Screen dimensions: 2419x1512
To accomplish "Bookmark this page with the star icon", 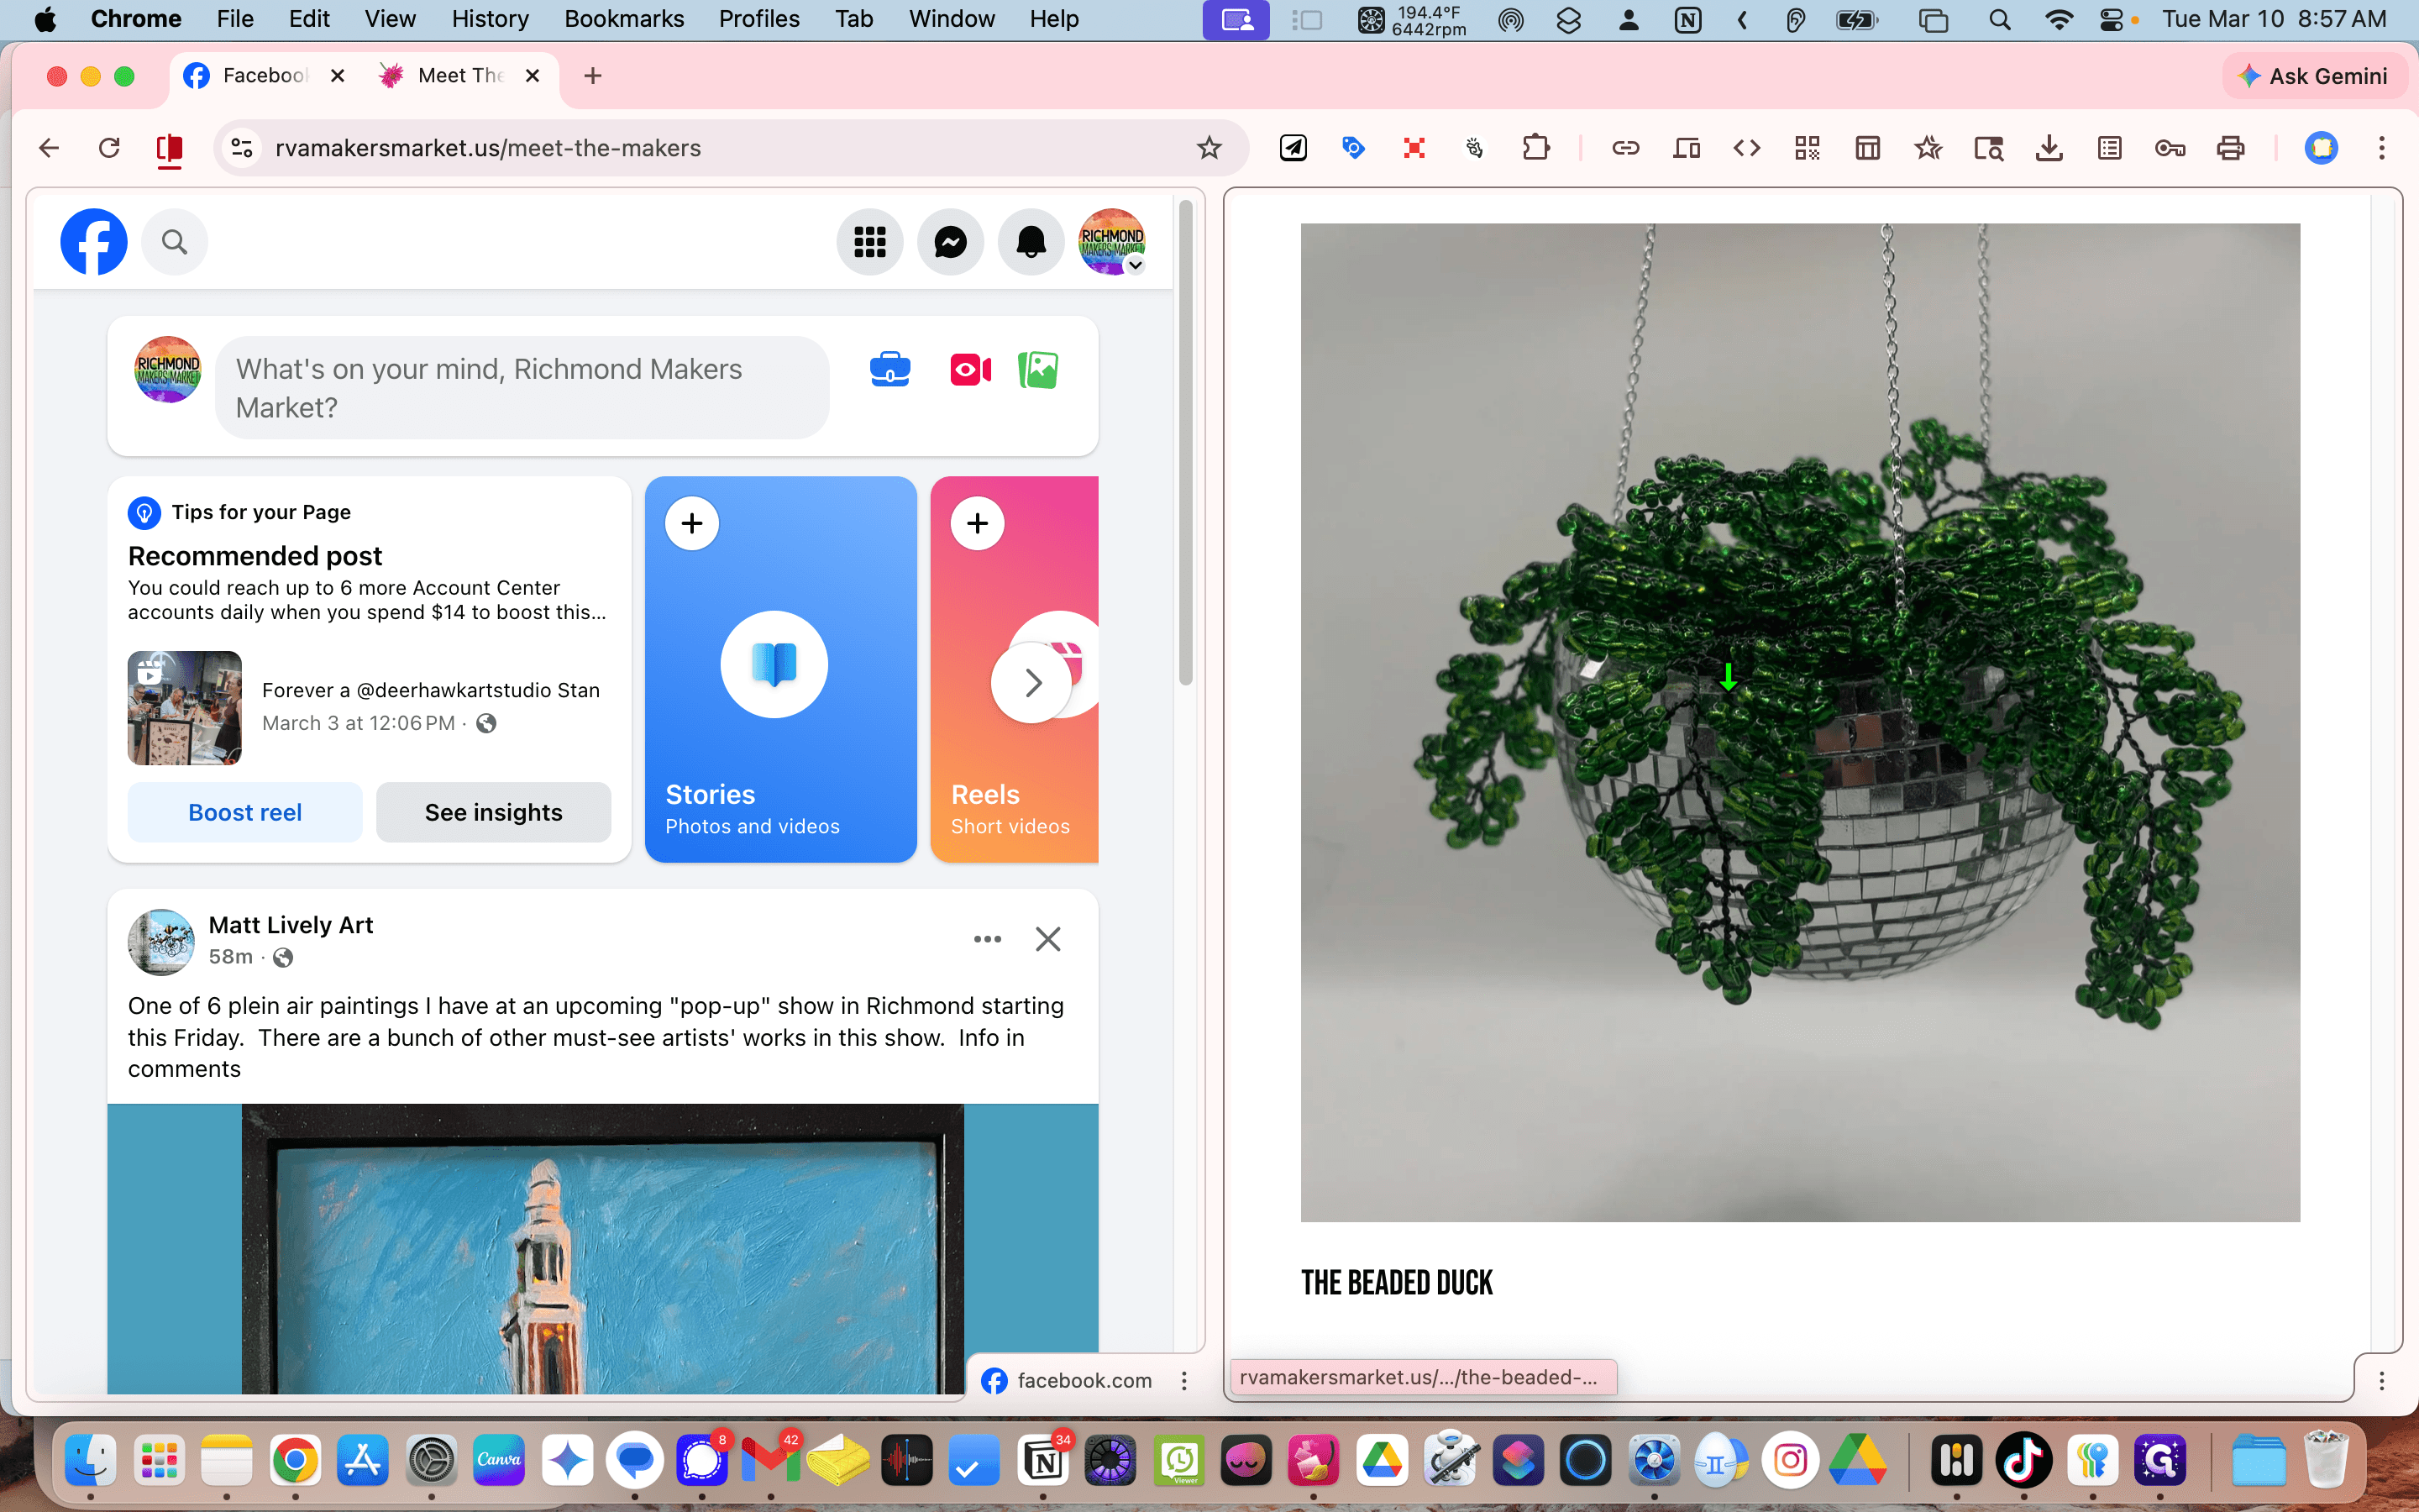I will click(x=1209, y=148).
